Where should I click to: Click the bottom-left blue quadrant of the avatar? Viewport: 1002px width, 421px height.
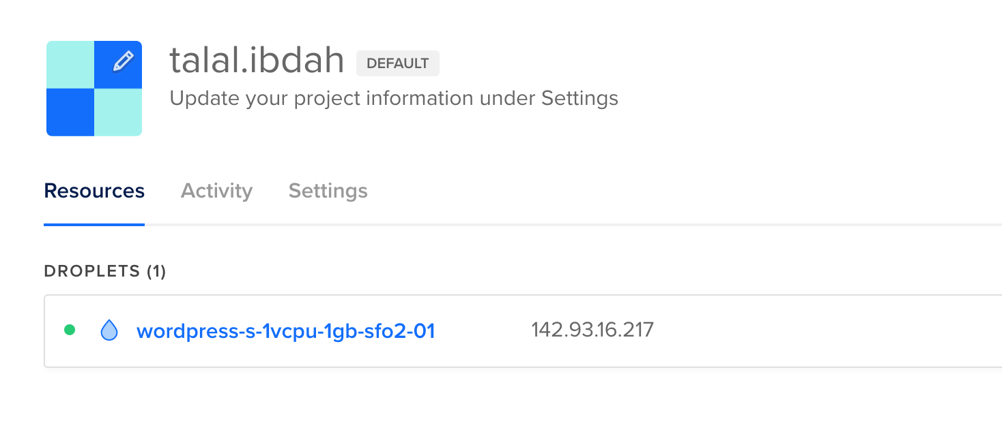70,112
